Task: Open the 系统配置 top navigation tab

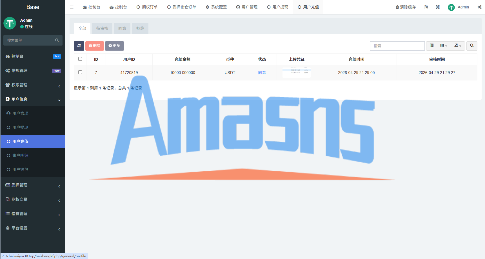Action: pos(216,7)
